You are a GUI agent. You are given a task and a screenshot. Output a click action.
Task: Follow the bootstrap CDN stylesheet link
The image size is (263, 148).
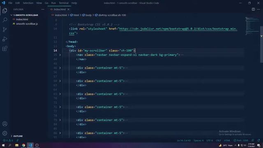[178, 29]
